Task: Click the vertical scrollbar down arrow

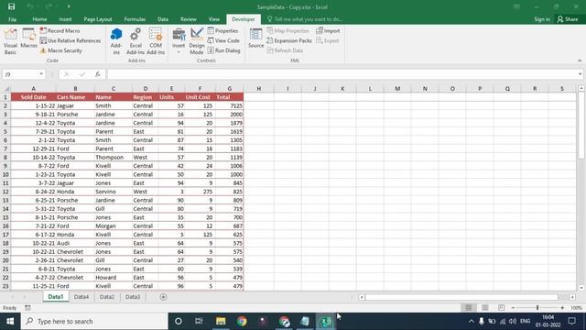Action: [581, 288]
